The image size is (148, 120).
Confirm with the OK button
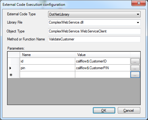point(104,111)
